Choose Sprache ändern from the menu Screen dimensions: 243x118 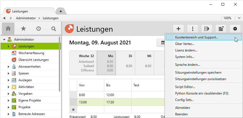187,65
